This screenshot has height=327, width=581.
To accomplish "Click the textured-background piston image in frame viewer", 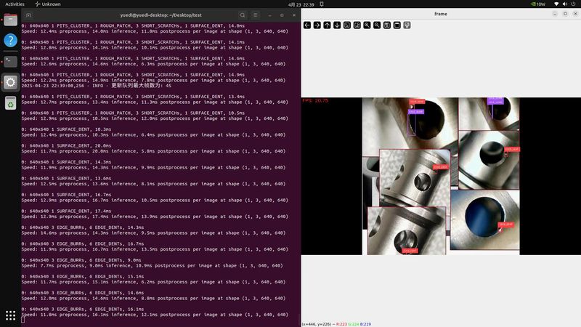I will coord(415,178).
